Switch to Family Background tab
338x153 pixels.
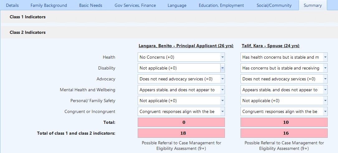point(49,5)
